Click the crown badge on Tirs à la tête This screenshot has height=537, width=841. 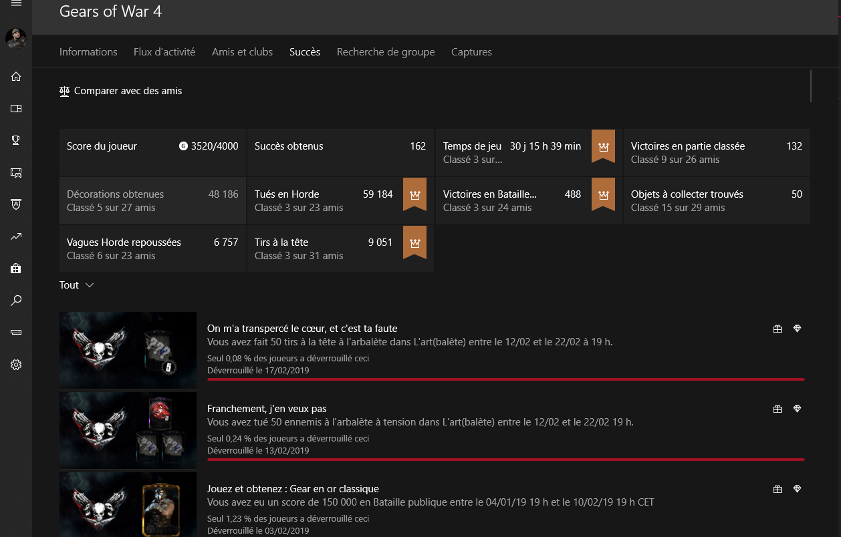415,242
